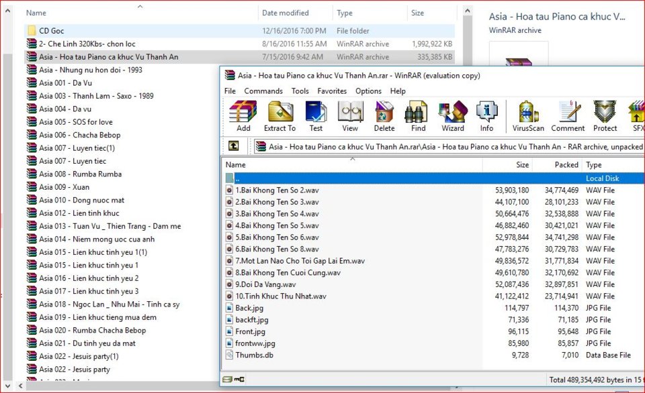Go up one folder level in WinRAR
This screenshot has width=645, height=393.
(234, 146)
